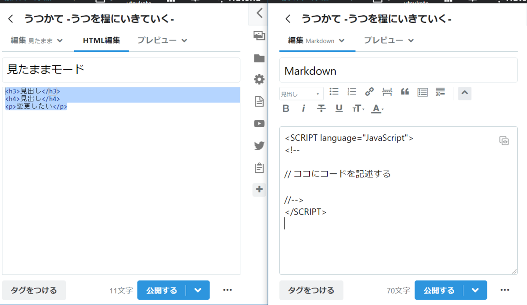Apply italic formatting with i icon
This screenshot has height=305, width=527.
coord(303,108)
